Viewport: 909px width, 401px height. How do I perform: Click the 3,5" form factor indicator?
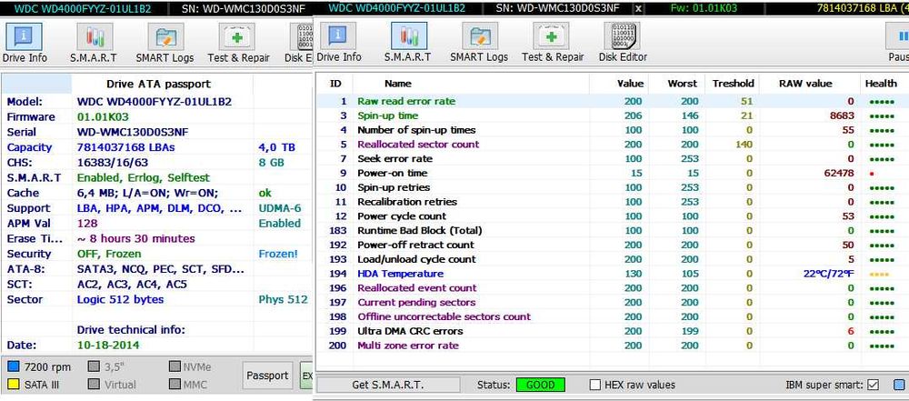click(x=94, y=366)
